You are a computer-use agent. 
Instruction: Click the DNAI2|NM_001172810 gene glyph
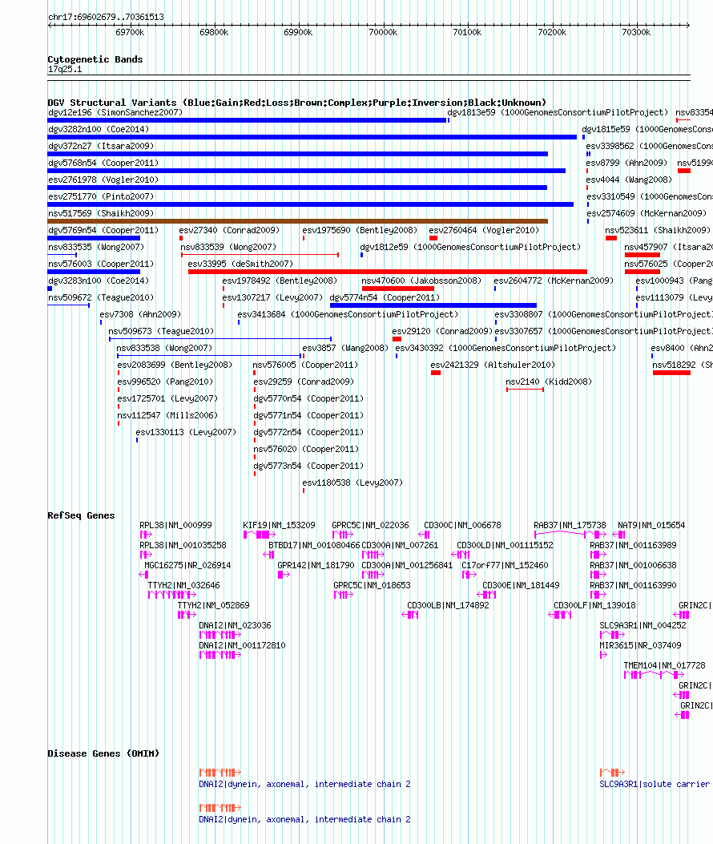[220, 655]
